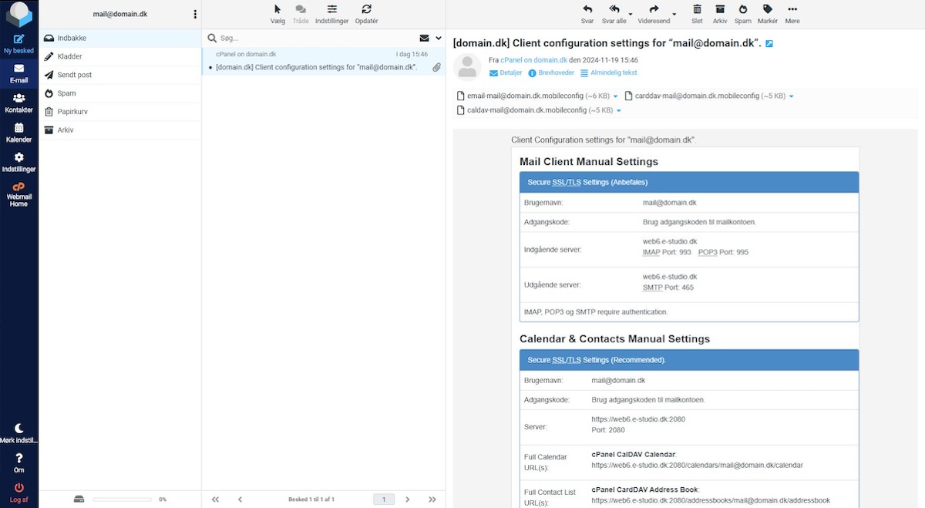Image resolution: width=925 pixels, height=508 pixels.
Task: Select the Sendt post folder
Action: pos(74,75)
